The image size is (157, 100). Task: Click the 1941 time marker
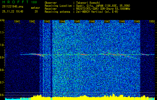click(x=17, y=21)
